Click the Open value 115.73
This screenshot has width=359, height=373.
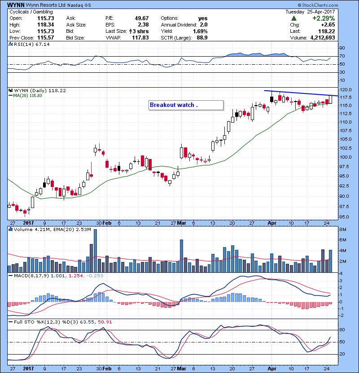click(x=46, y=18)
